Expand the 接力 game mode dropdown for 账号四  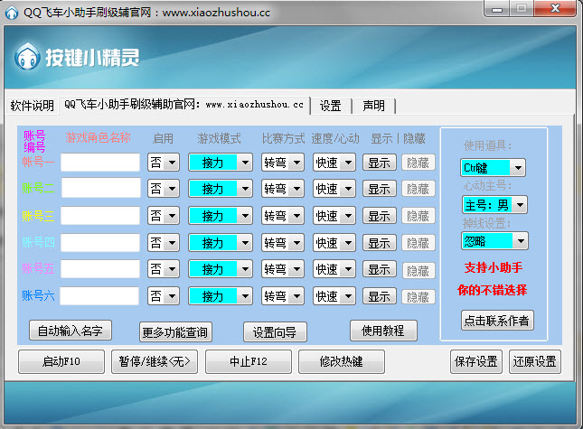pos(221,243)
